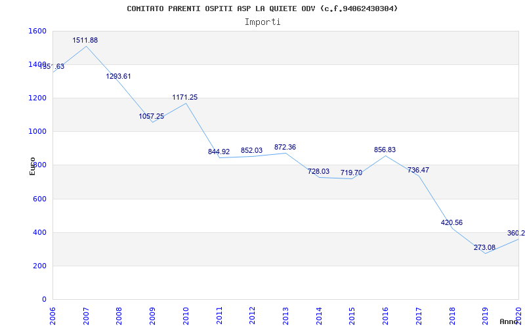Click the 728.03 data label
Viewport: 525px width, 328px height.
[319, 171]
